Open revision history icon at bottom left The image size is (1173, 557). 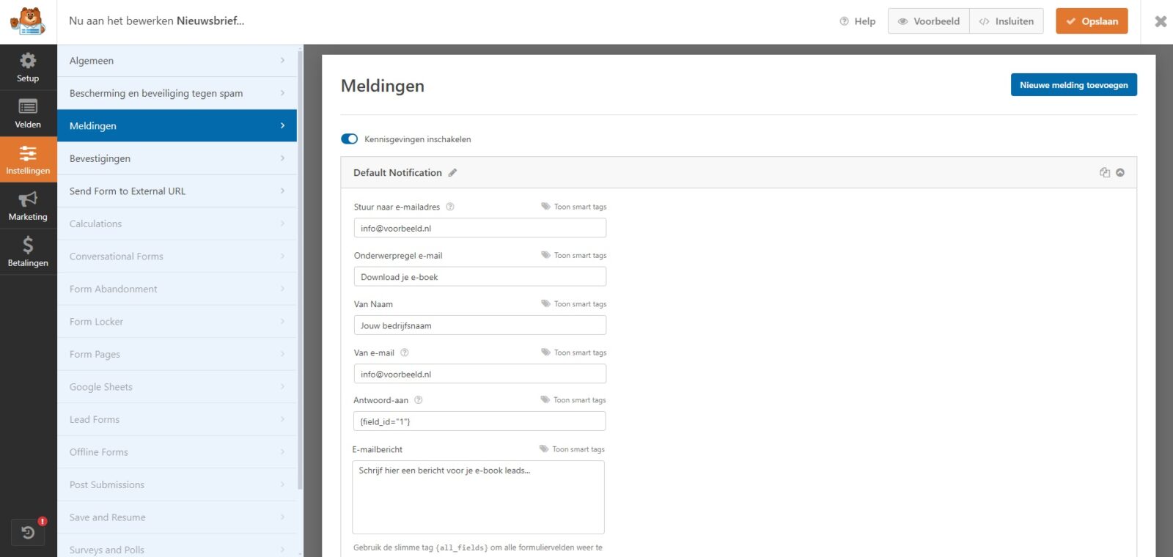click(x=28, y=532)
